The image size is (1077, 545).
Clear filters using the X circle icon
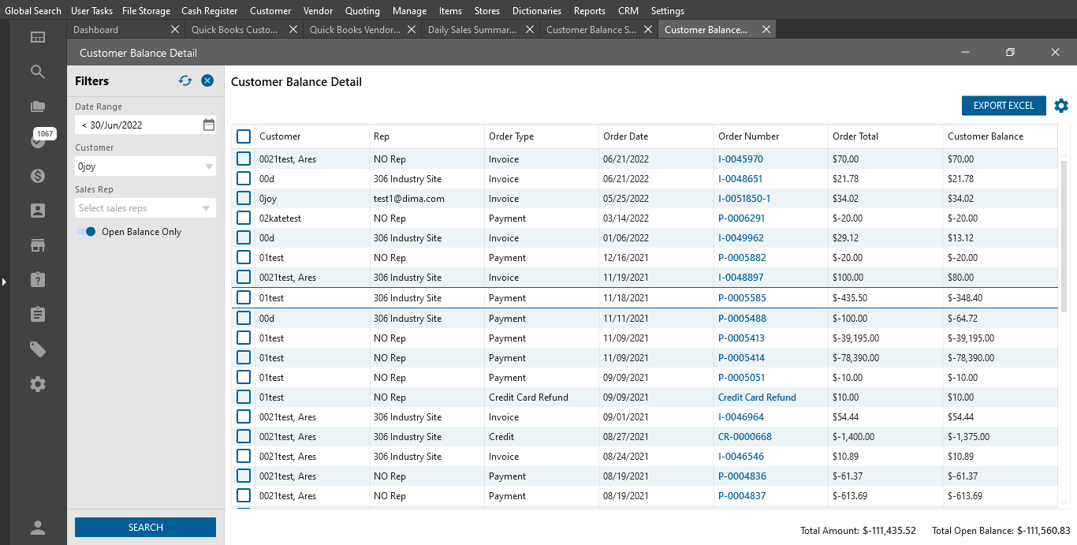click(x=207, y=80)
